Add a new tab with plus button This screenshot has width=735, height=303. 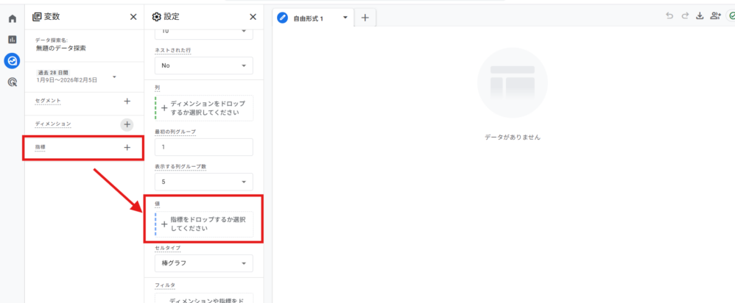[x=365, y=18]
